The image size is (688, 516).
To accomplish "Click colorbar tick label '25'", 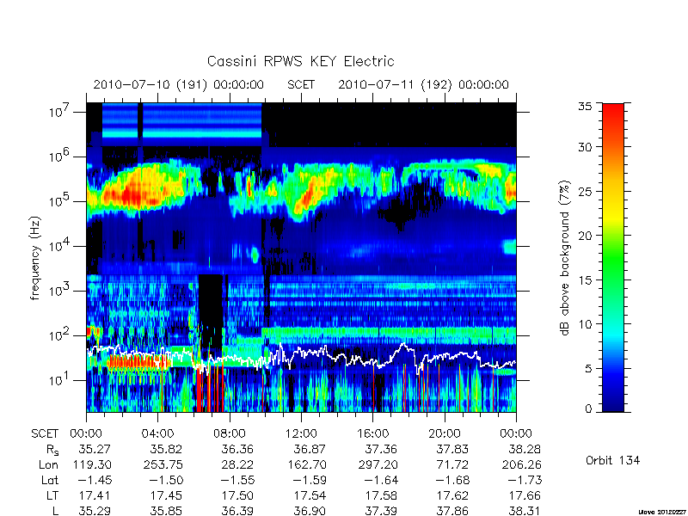I will click(x=586, y=191).
